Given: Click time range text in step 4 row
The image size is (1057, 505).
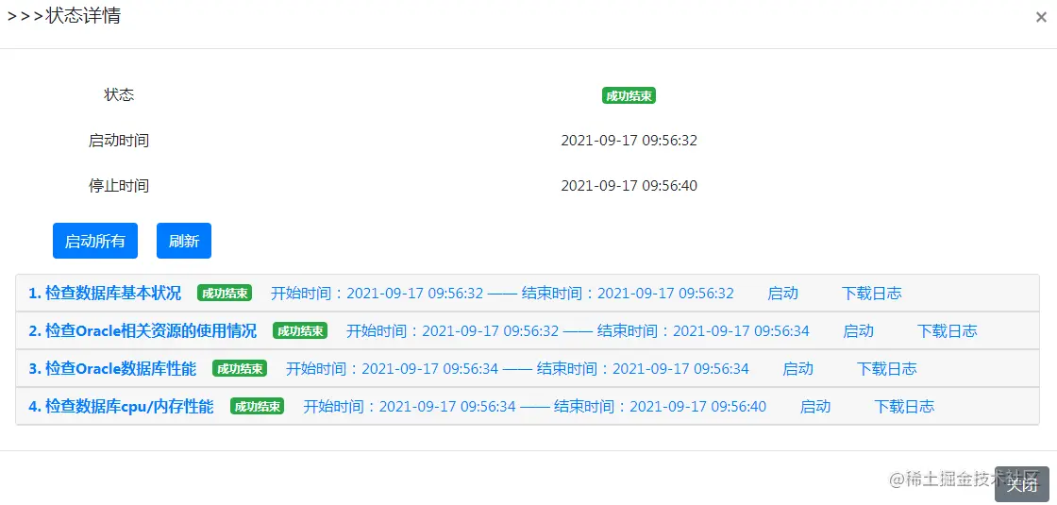Looking at the screenshot, I should point(534,407).
